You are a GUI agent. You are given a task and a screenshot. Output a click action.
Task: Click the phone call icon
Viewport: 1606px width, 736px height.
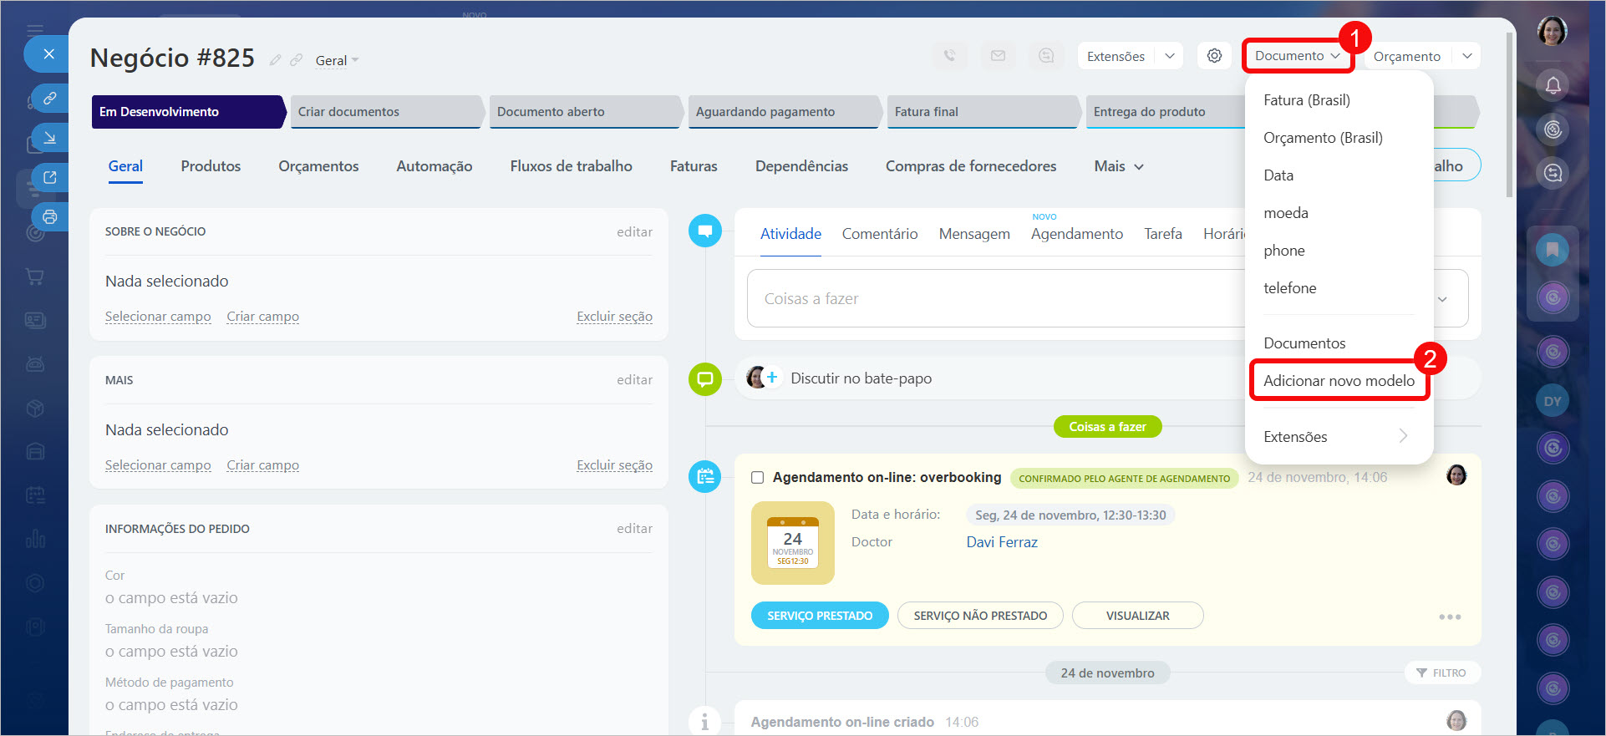coord(949,56)
